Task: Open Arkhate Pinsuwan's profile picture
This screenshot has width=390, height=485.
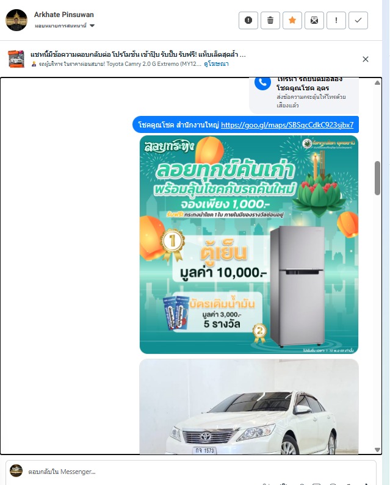Action: [x=16, y=20]
